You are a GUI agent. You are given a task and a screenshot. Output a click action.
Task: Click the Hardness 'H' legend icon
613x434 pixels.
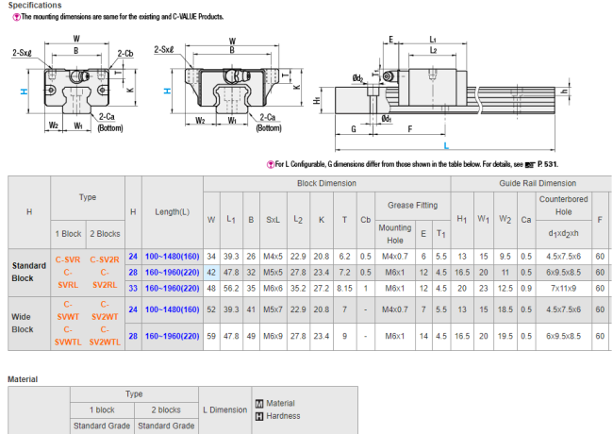coord(258,415)
